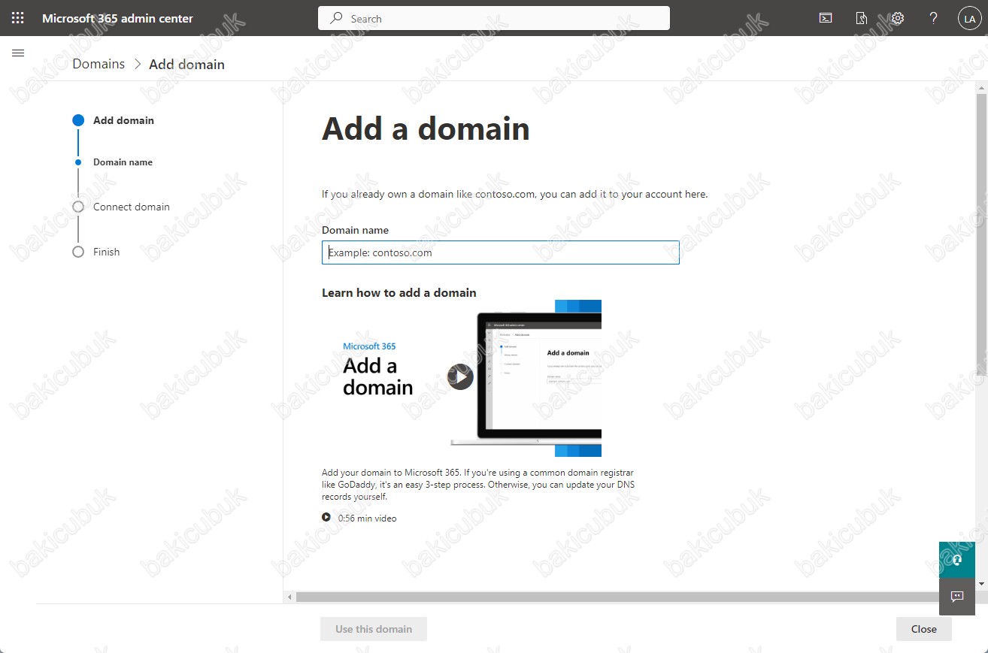
Task: Click the small play icon beside 0:56
Action: click(x=326, y=517)
